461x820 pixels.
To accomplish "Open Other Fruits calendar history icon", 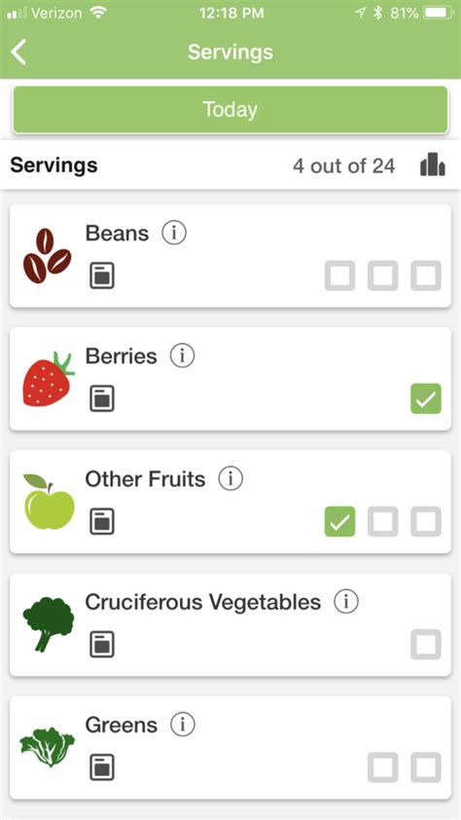I will tap(102, 521).
